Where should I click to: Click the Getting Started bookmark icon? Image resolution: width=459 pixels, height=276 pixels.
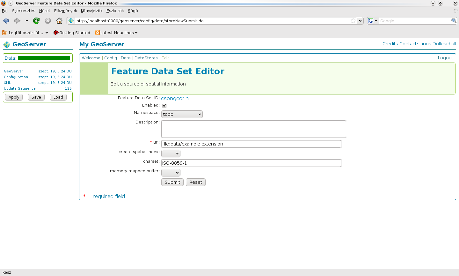56,33
